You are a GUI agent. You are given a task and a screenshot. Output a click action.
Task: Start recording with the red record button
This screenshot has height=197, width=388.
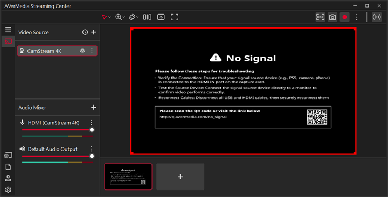point(344,17)
